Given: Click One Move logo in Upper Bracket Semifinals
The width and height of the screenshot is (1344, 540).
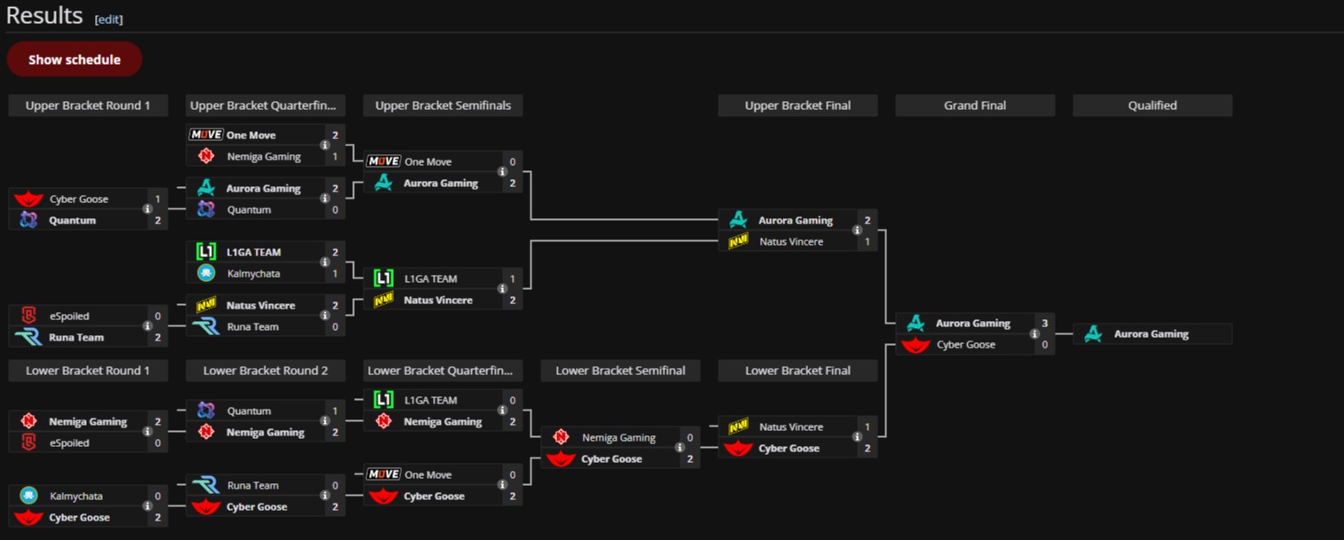Looking at the screenshot, I should [383, 162].
